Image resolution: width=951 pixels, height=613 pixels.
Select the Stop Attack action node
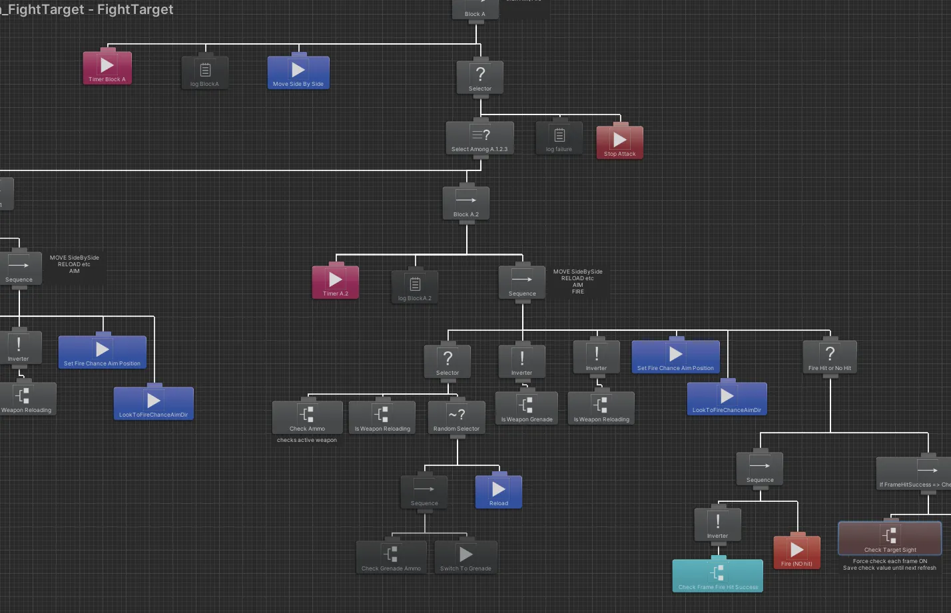point(620,142)
